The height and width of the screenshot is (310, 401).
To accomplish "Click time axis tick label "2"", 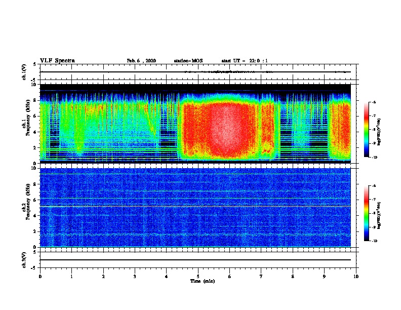I will 103,277.
